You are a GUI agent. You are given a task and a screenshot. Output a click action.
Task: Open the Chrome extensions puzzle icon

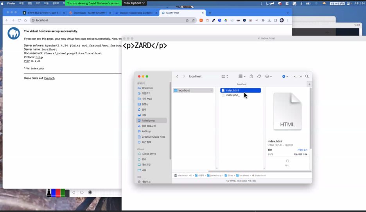point(263,20)
